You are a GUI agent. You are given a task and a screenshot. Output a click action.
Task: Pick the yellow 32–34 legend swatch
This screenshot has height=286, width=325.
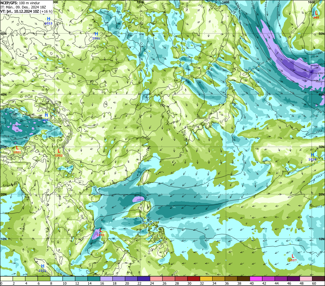(x=206, y=279)
